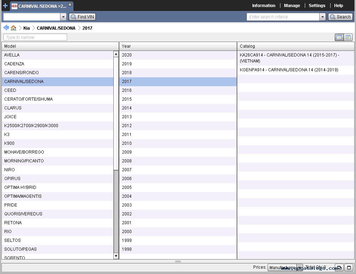Viewport: 356px width, 274px height.
Task: Open the Information menu
Action: pyautogui.click(x=263, y=6)
